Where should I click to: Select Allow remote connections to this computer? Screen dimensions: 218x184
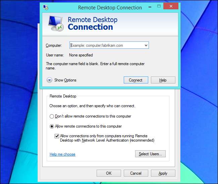point(52,127)
